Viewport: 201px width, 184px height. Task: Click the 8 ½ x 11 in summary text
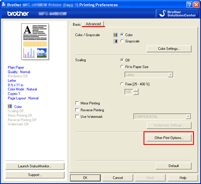(x=15, y=85)
